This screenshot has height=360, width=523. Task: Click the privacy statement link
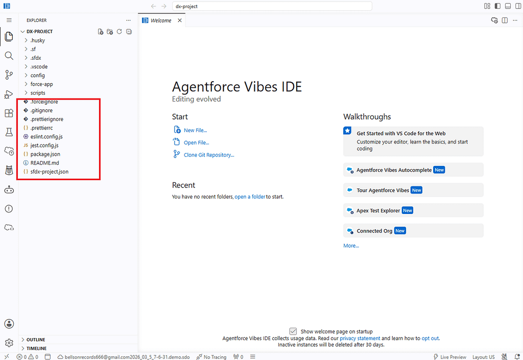[360, 338]
